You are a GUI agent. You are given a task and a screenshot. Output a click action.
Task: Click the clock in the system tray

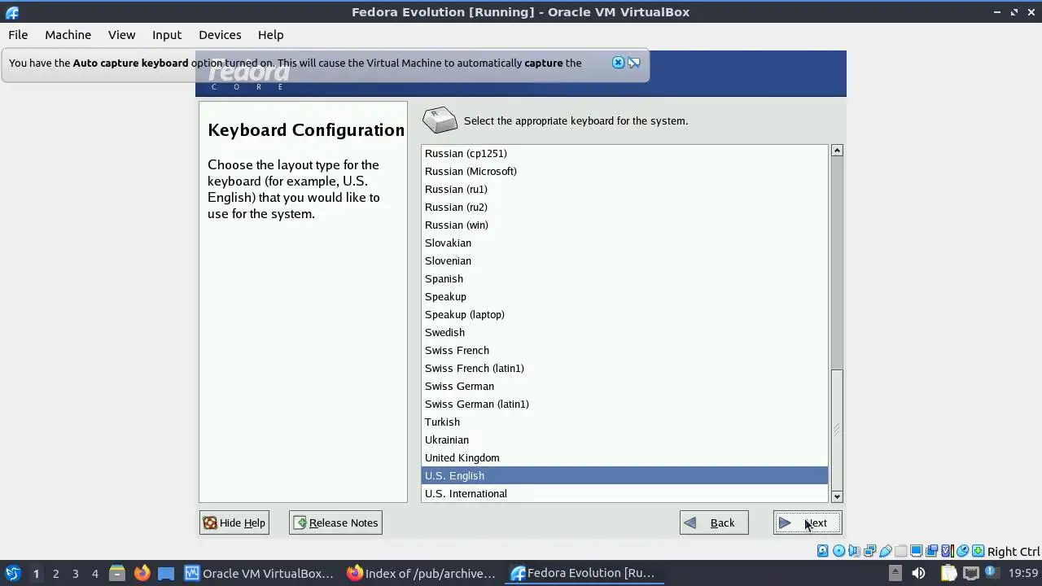(x=1023, y=573)
